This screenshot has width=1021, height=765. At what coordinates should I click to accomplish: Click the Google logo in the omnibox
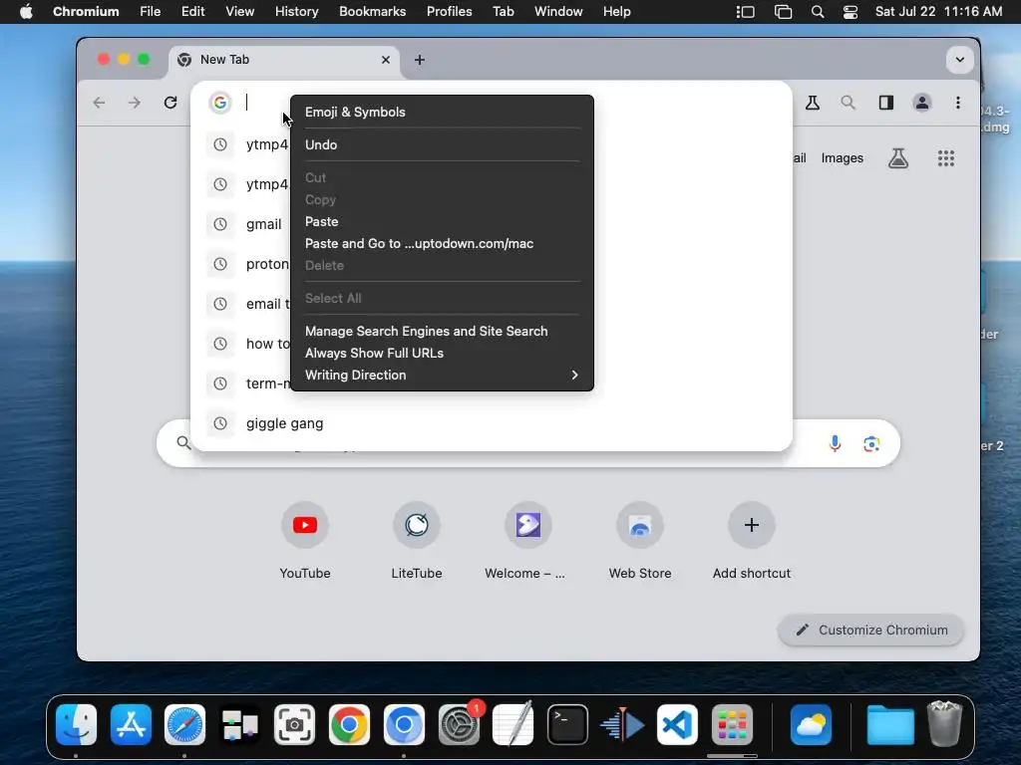tap(220, 103)
